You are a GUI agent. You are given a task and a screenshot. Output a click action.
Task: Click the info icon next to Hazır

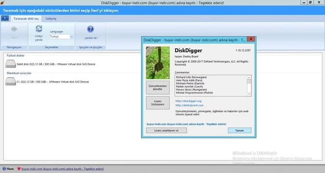click(4, 169)
